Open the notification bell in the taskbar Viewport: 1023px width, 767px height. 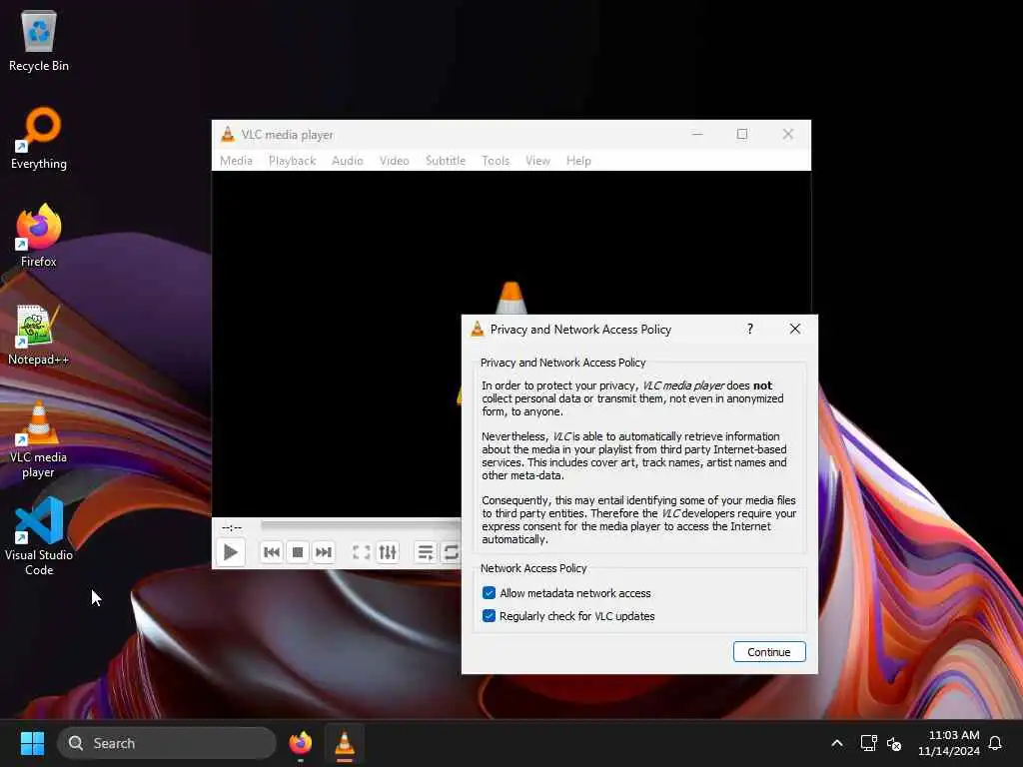pyautogui.click(x=995, y=743)
